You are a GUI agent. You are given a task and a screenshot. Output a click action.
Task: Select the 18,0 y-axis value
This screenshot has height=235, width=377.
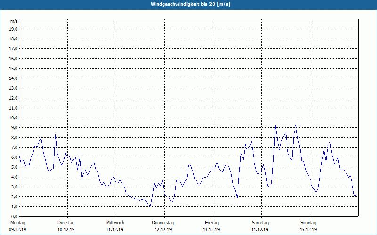coord(13,39)
